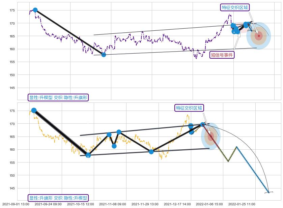
Task: Click bottom chart's blue marker at small November dip
Action: point(114,146)
